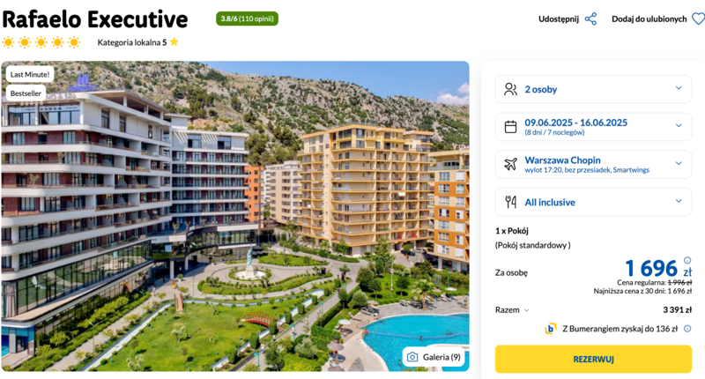The image size is (705, 379).
Task: Expand the All inclusive meal plan chevron
Action: (679, 201)
